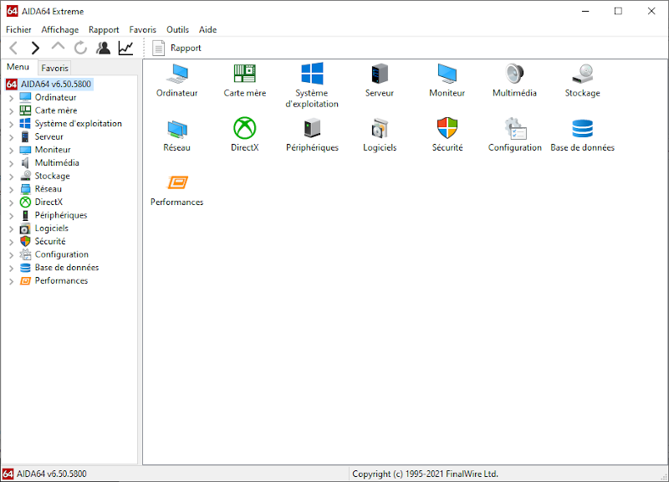Open the DirectX Xbox icon
This screenshot has width=669, height=482.
244,128
